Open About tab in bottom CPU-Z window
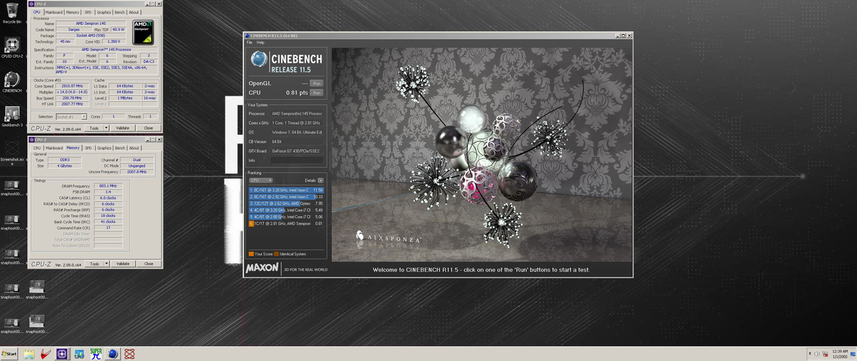The height and width of the screenshot is (361, 857). (134, 148)
